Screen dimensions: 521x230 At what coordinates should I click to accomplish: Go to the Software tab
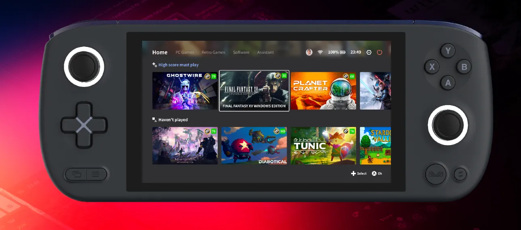coord(241,52)
